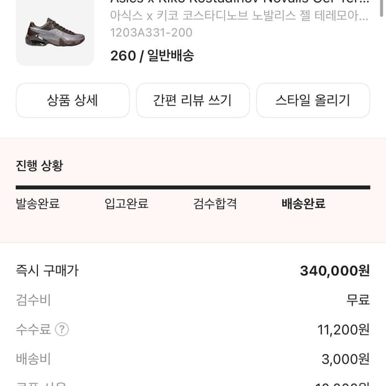Screen dimensions: 386x386
Task: Click the 즉시 구매가 label
Action: pos(47,271)
